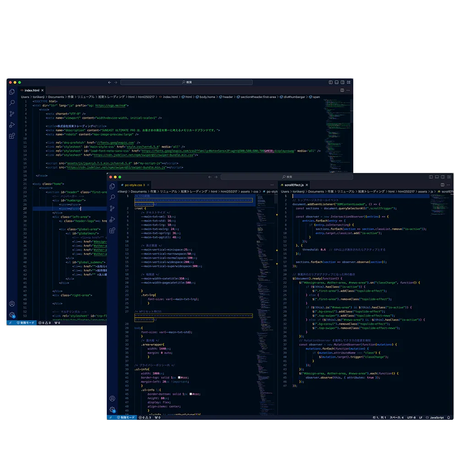Toggle bottom panel in the back window

(x=336, y=82)
